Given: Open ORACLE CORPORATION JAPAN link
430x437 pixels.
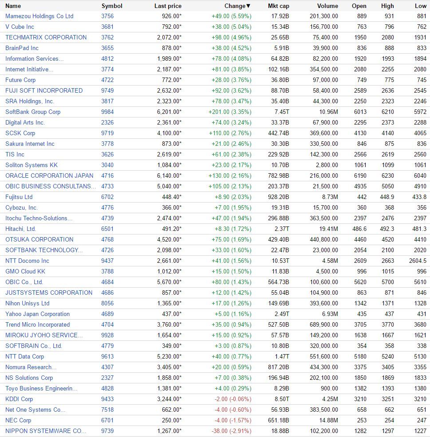Looking at the screenshot, I should 49,176.
